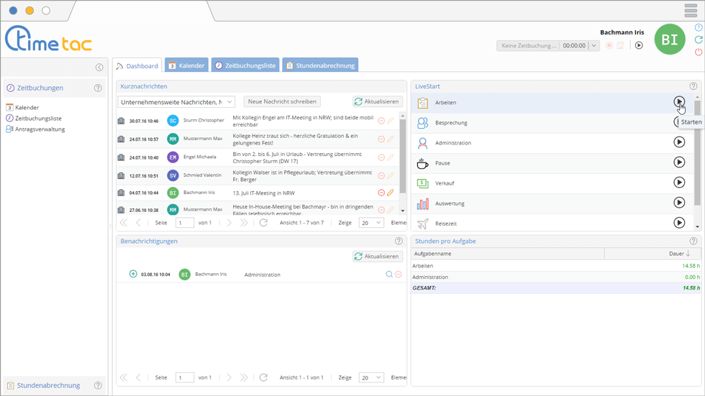Edit the '13. Juli IT-Meeting' message
Viewport: 705px width, 396px height.
click(391, 193)
